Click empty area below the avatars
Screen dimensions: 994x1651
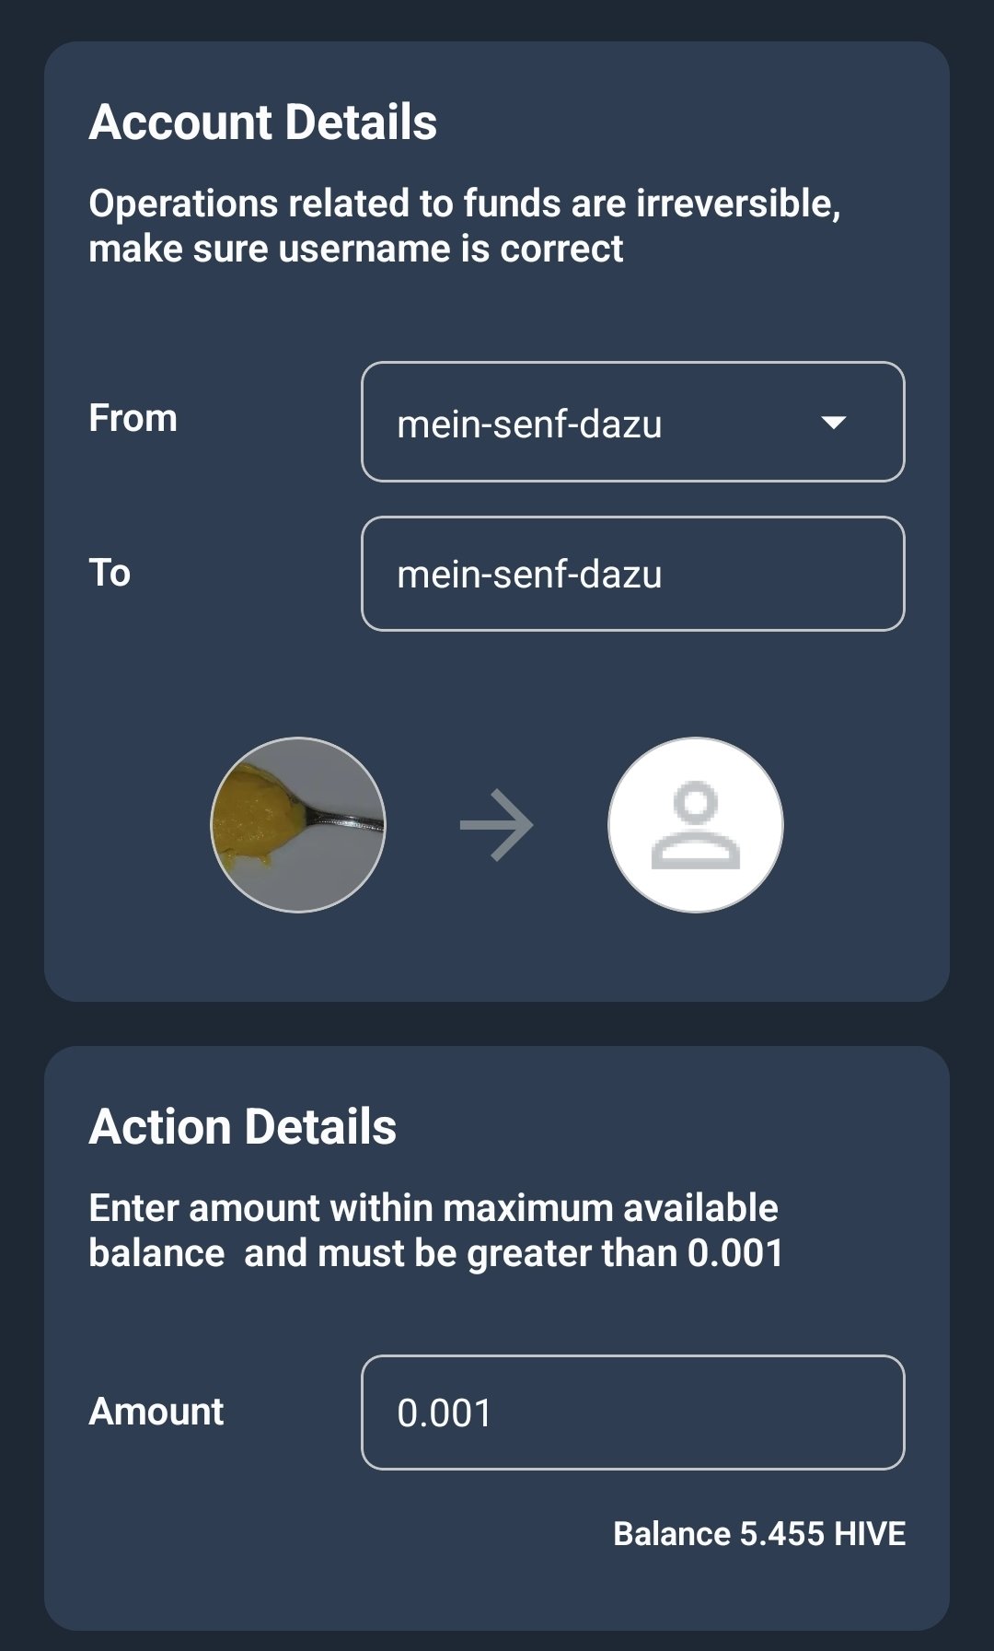(497, 958)
